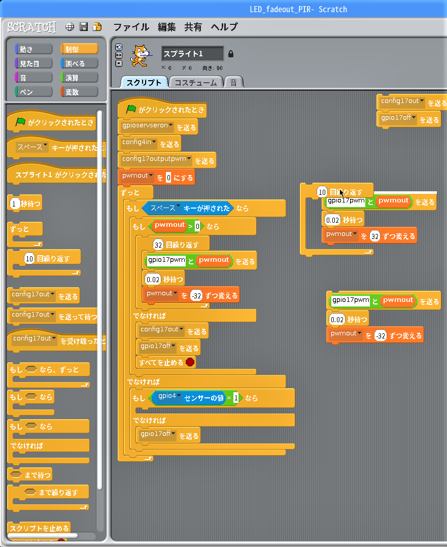Screen dimensions: 447x547
Task: Open the 共有 menu
Action: click(193, 27)
